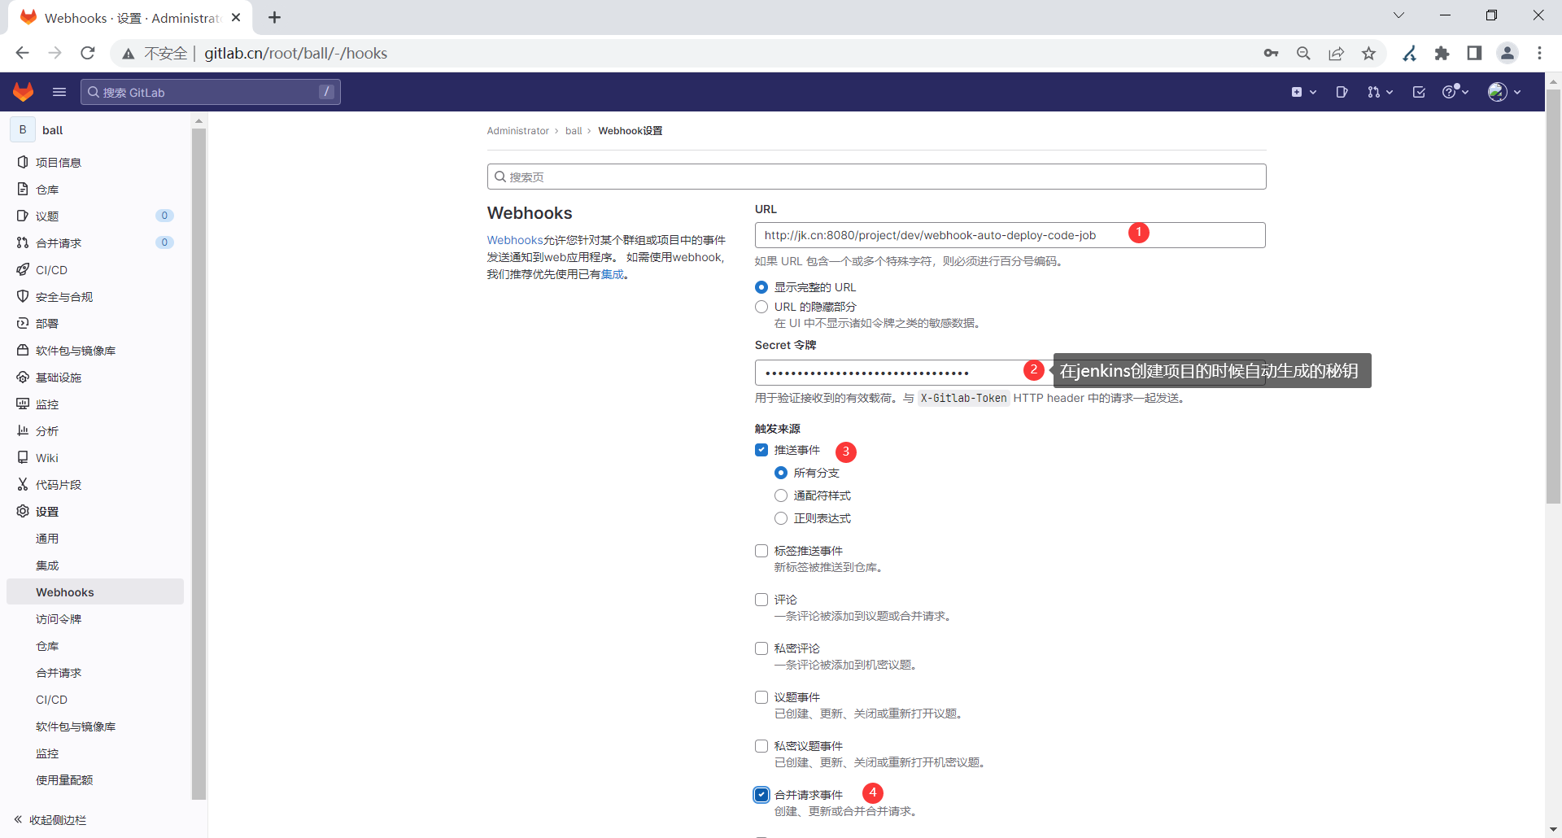Toggle the browser side panel icon
This screenshot has width=1562, height=838.
(x=1474, y=53)
